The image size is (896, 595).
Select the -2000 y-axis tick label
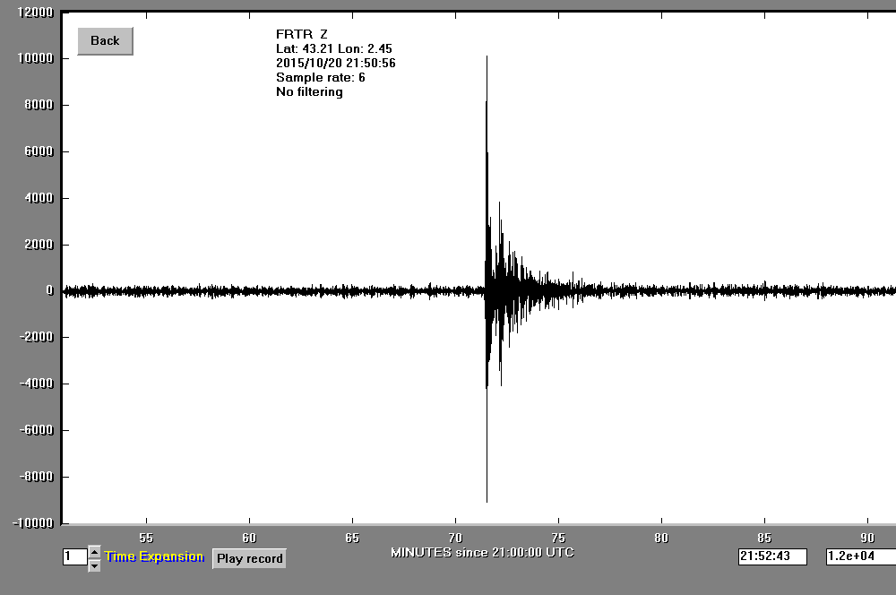[37, 337]
